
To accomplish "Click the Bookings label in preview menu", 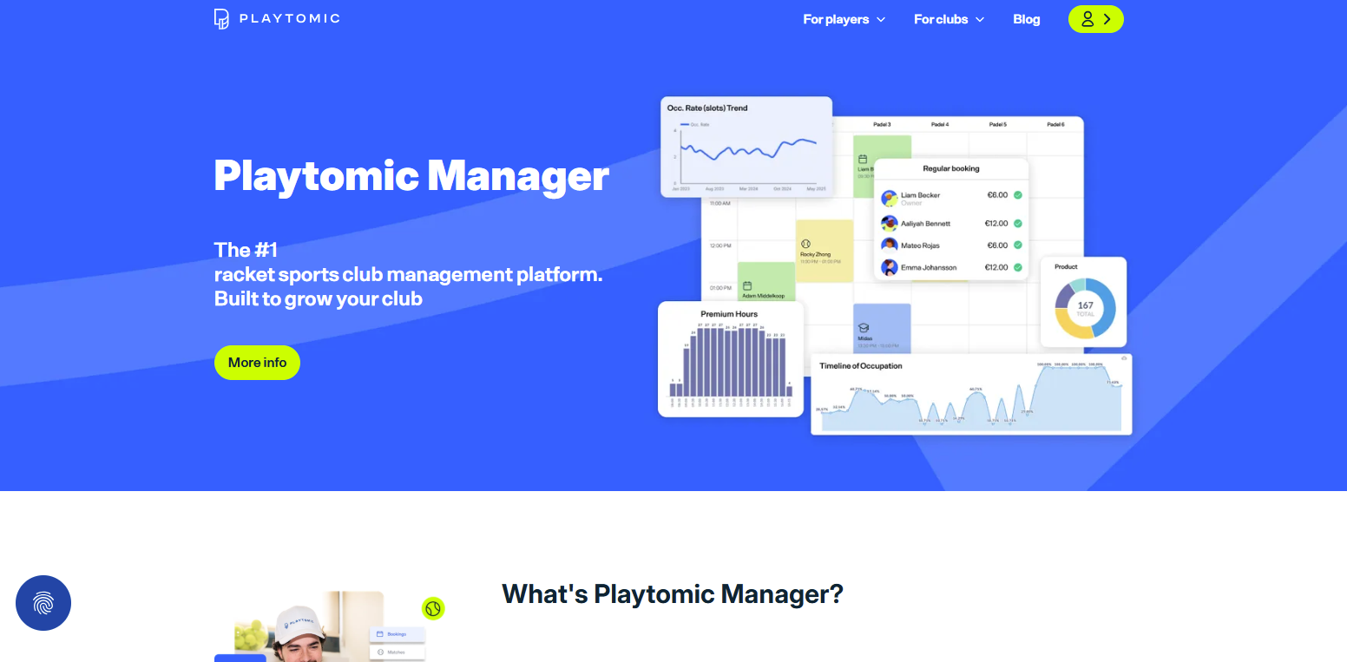I will click(x=397, y=634).
